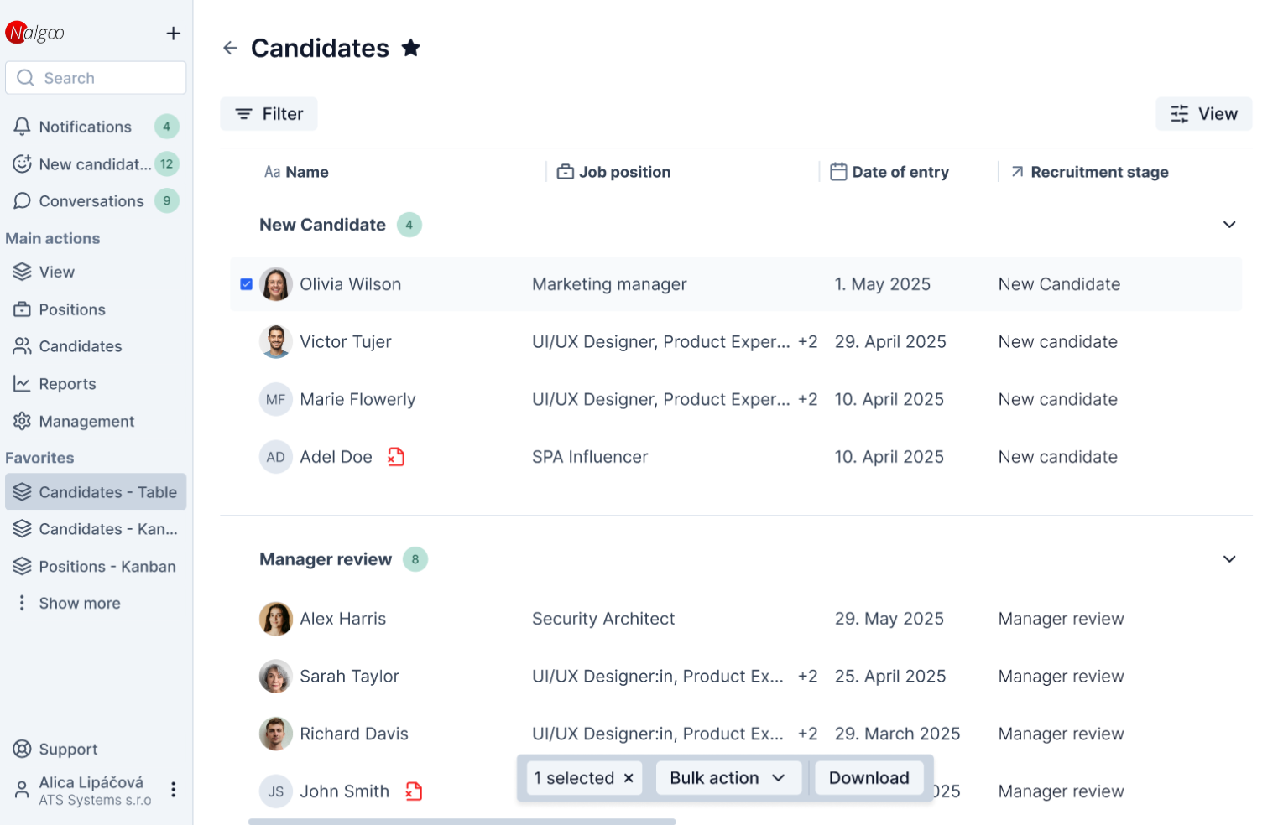Click the horizontal scrollbar below the table
Image resolution: width=1278 pixels, height=825 pixels.
[462, 822]
